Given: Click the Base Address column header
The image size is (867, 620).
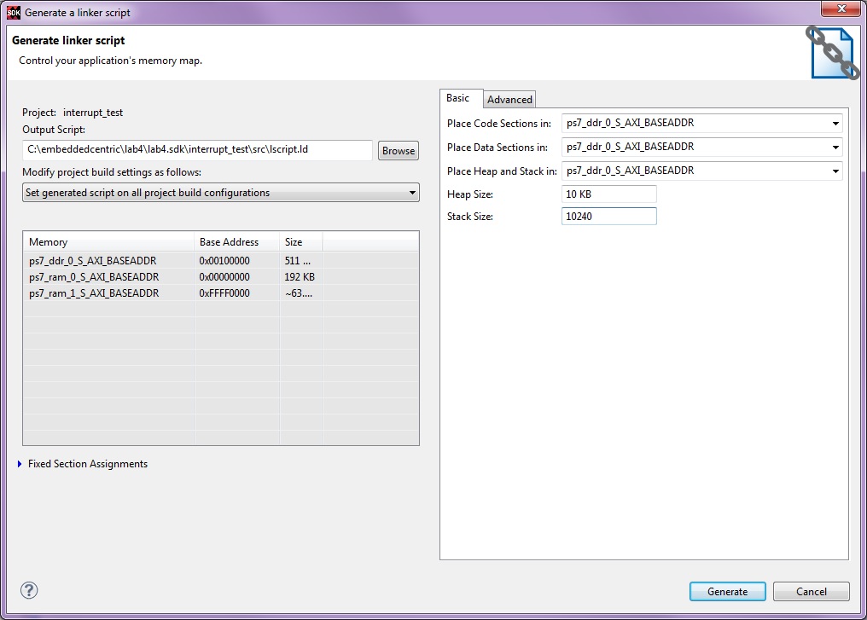Looking at the screenshot, I should [x=228, y=241].
